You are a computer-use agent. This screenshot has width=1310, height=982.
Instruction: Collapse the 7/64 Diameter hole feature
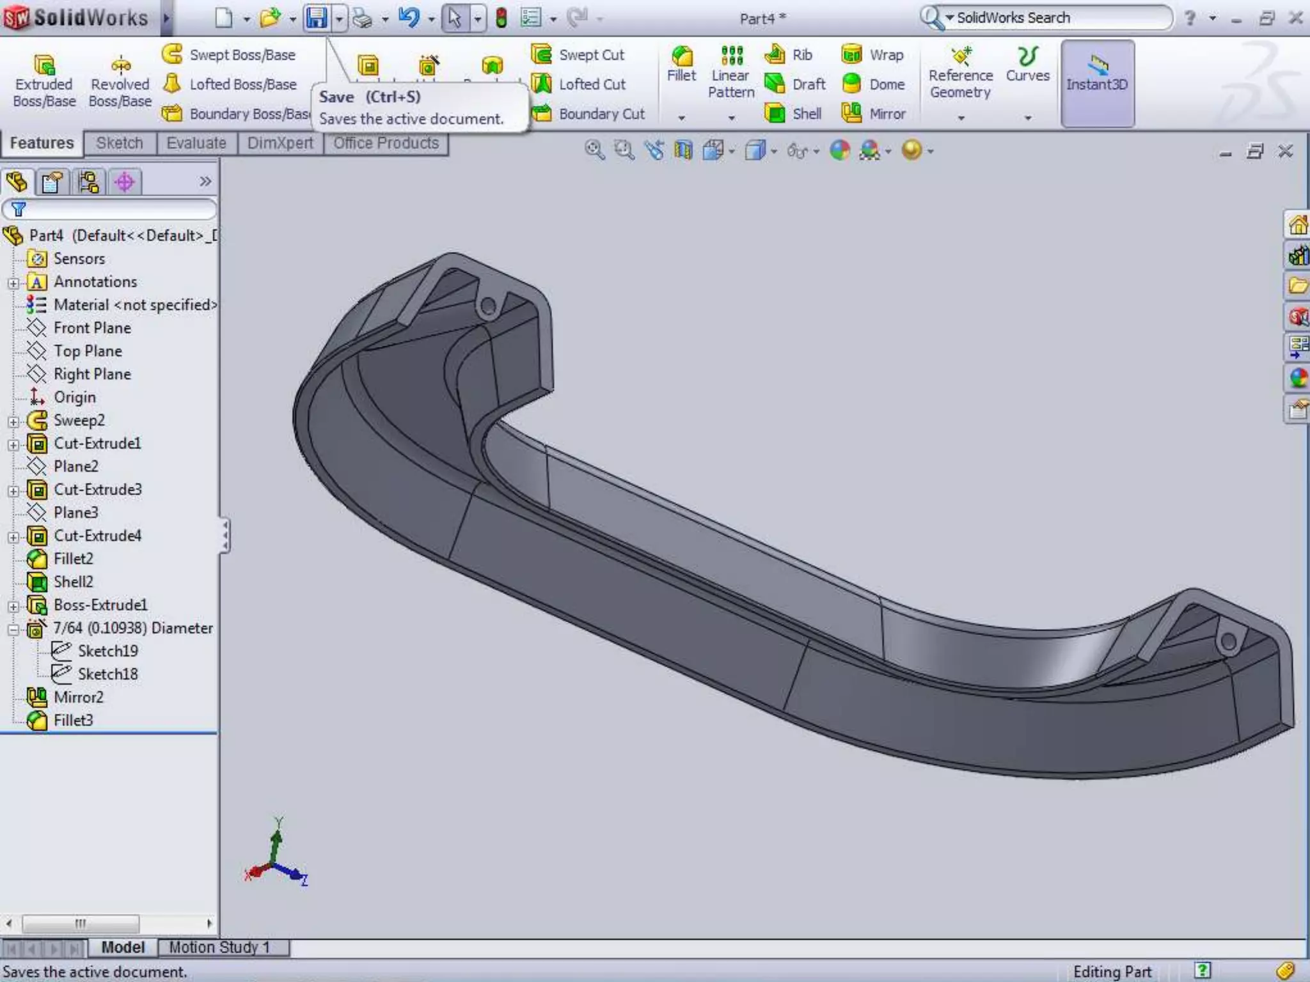pos(13,629)
